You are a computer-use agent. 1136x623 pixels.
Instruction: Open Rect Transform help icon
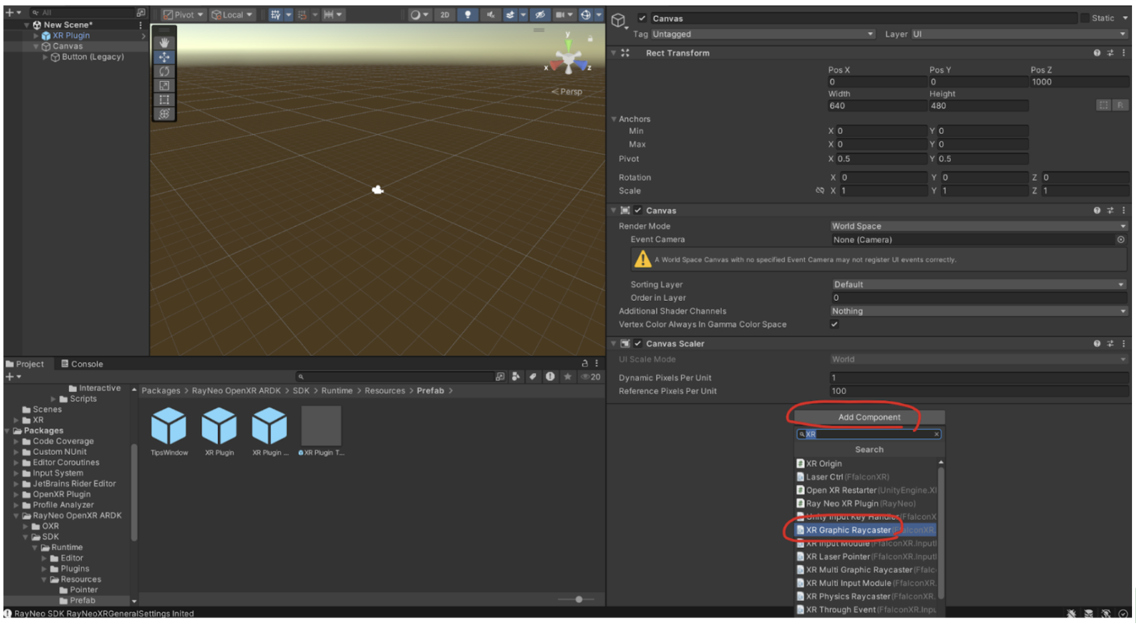pyautogui.click(x=1097, y=53)
